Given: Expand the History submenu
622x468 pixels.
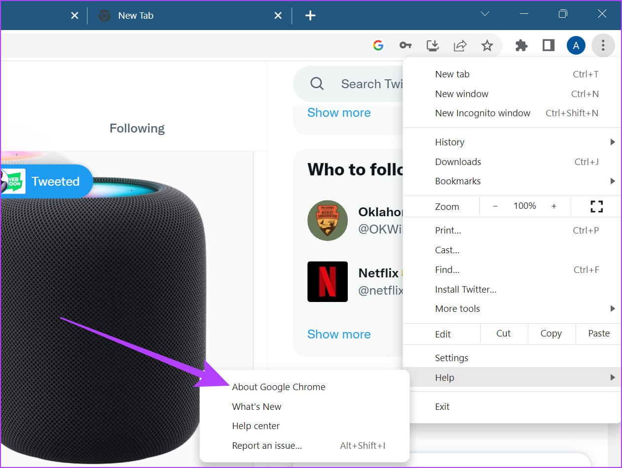Looking at the screenshot, I should point(512,142).
